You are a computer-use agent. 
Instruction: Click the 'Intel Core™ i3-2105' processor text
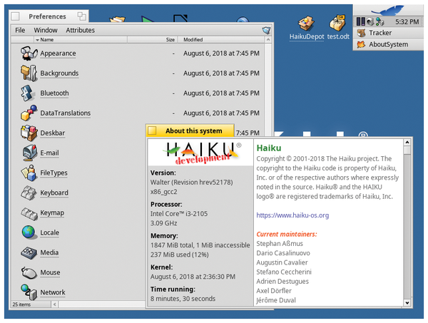tap(179, 214)
